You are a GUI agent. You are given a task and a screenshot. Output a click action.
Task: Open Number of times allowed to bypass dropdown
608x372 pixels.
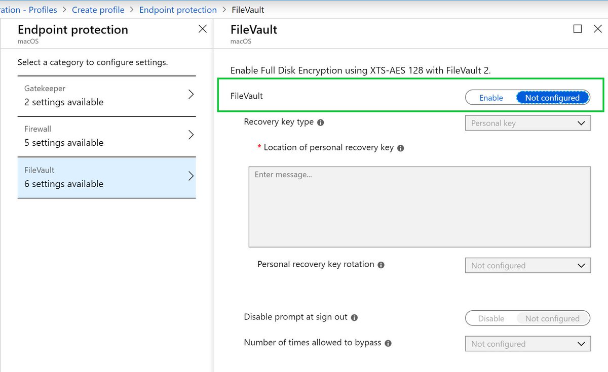528,344
